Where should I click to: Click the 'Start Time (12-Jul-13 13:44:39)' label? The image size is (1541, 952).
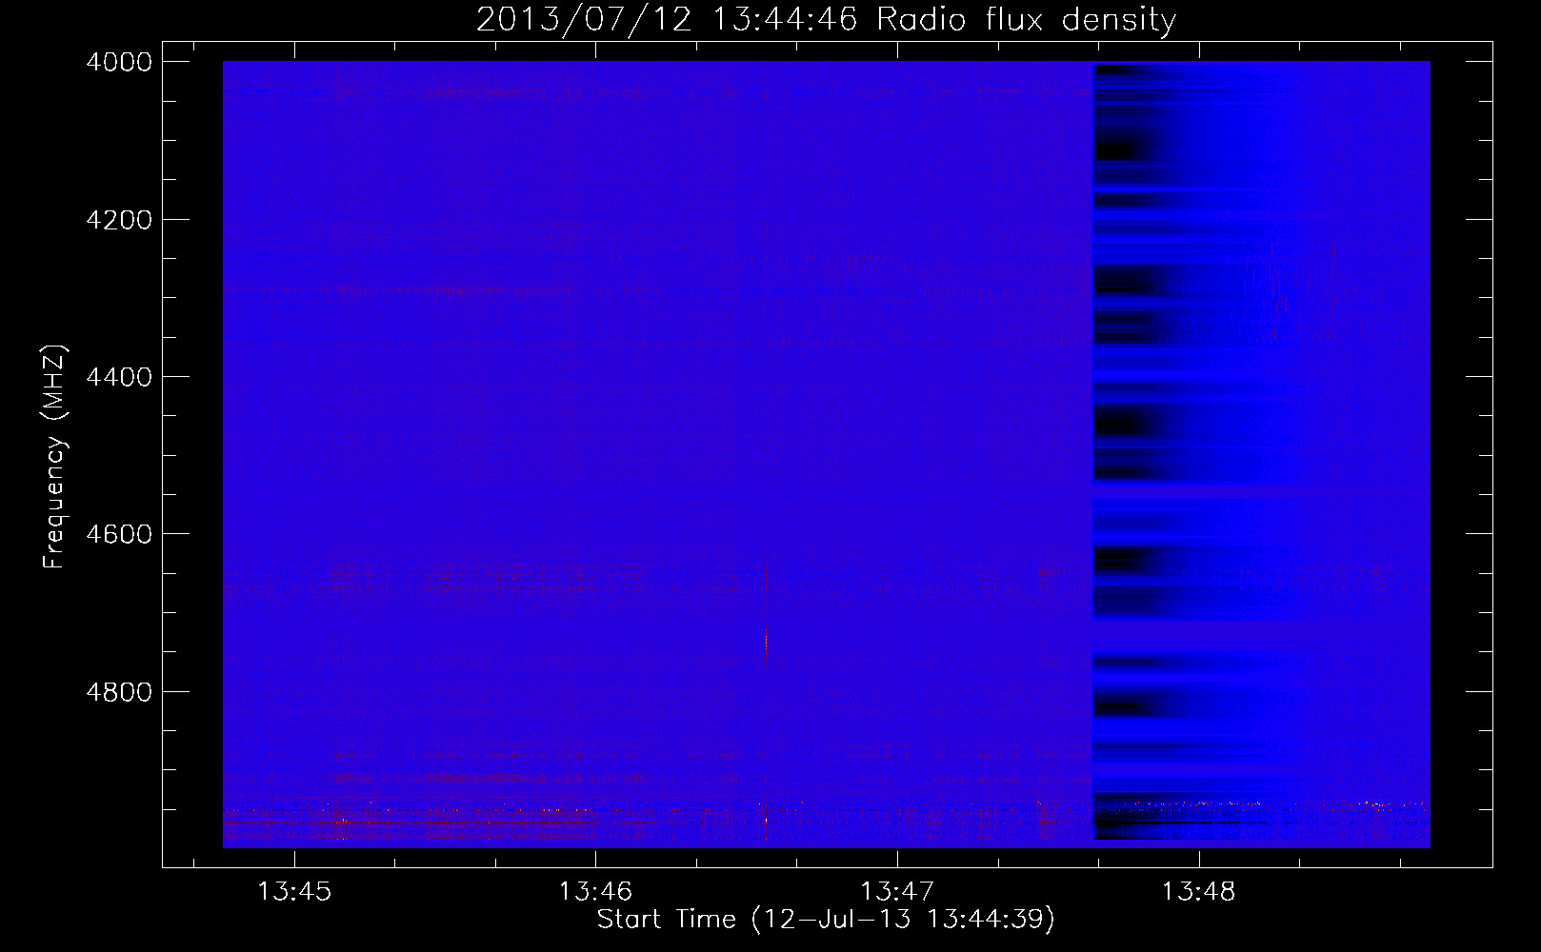click(826, 920)
